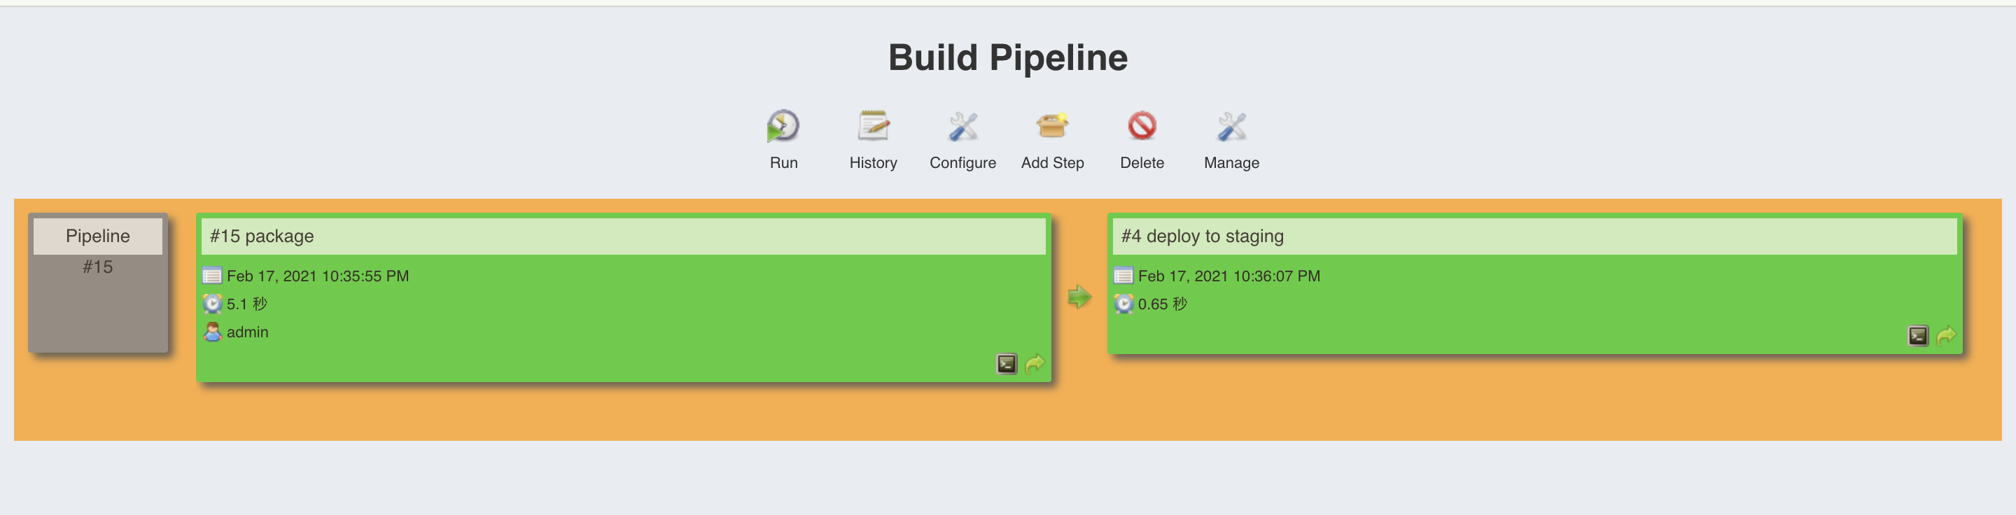Select the Pipeline #15 box

point(98,282)
